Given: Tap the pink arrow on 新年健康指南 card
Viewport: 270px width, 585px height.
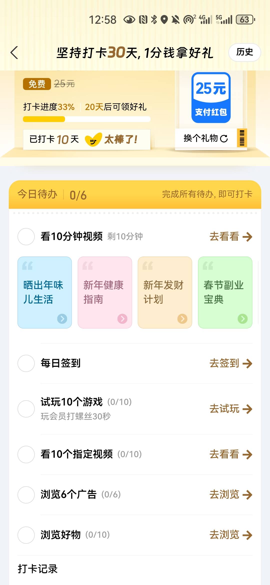Looking at the screenshot, I should (x=122, y=319).
